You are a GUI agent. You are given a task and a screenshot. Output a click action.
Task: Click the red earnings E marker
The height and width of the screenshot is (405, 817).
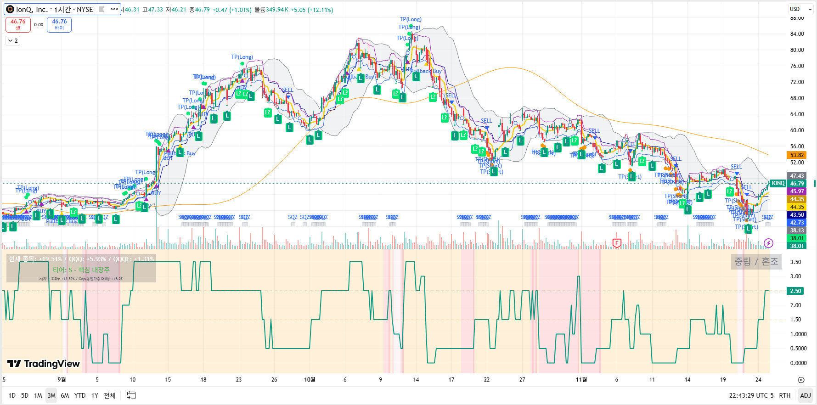617,243
